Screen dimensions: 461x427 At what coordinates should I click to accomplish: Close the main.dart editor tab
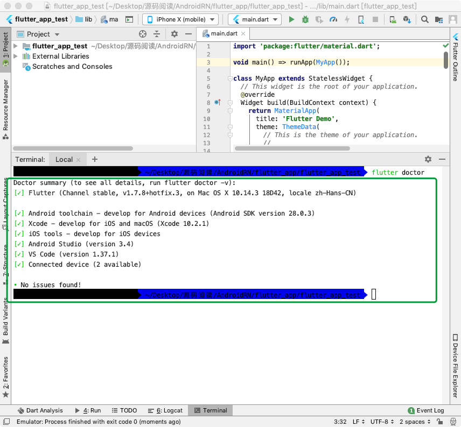(x=243, y=34)
